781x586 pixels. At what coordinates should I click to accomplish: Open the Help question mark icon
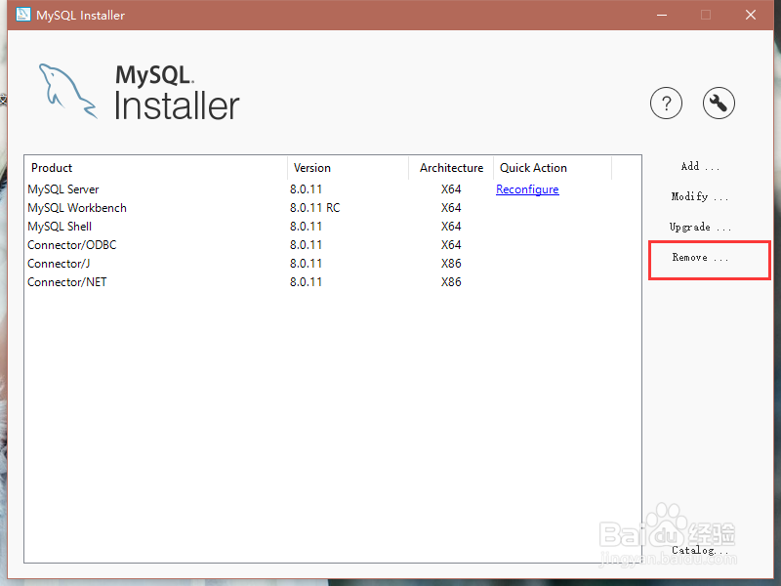[666, 103]
